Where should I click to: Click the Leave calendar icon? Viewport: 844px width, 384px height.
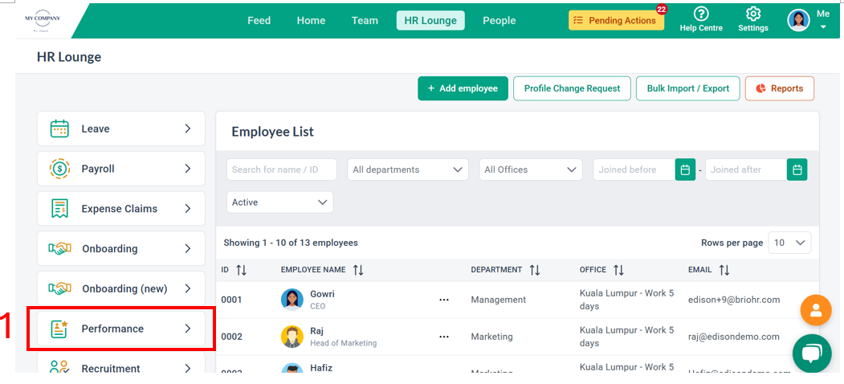click(59, 129)
